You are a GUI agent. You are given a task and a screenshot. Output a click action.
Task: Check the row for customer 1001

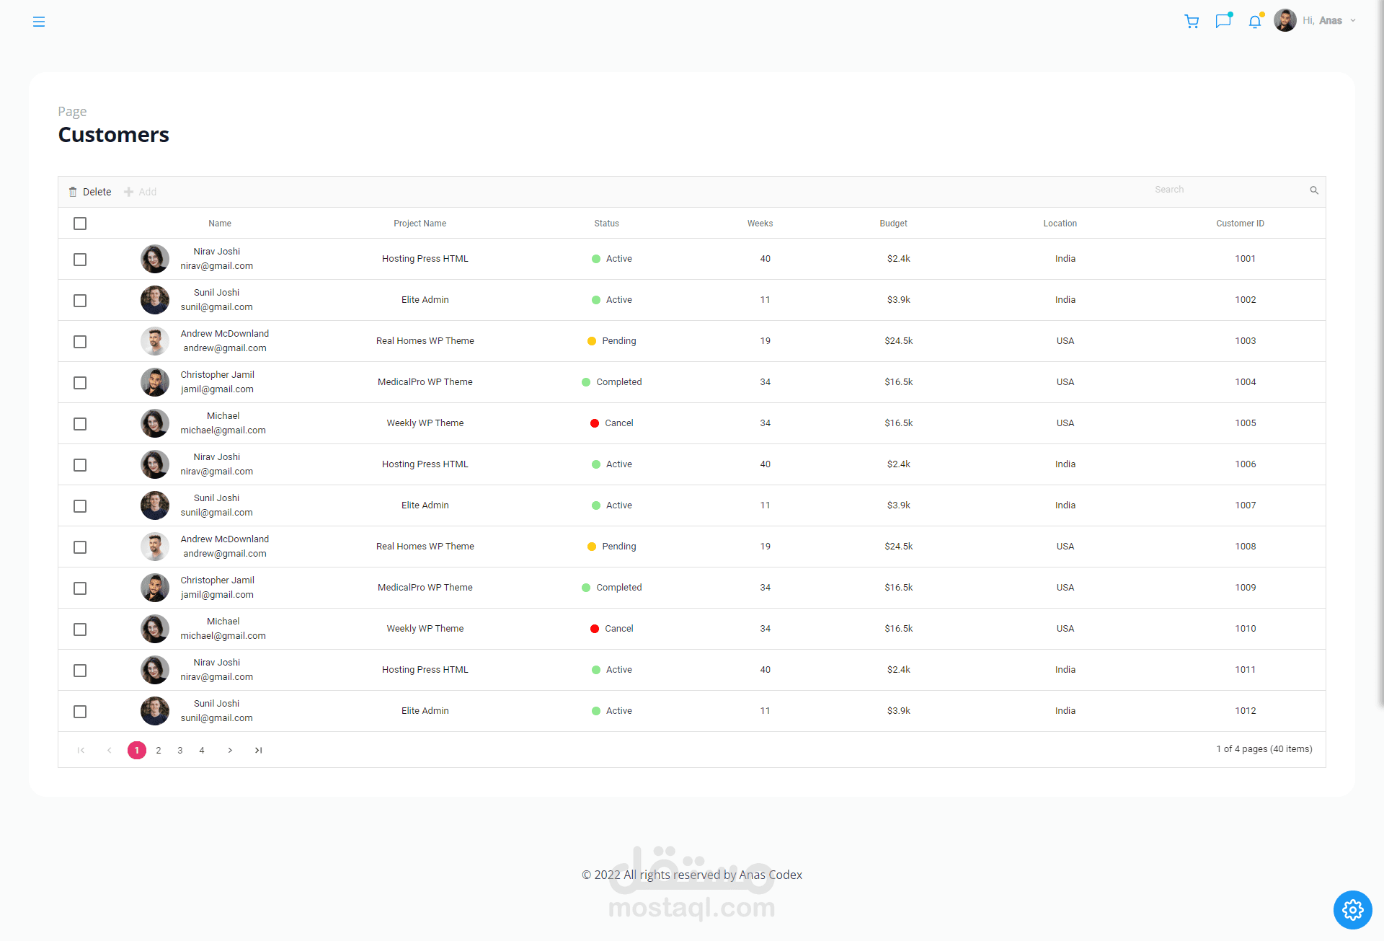(x=80, y=260)
